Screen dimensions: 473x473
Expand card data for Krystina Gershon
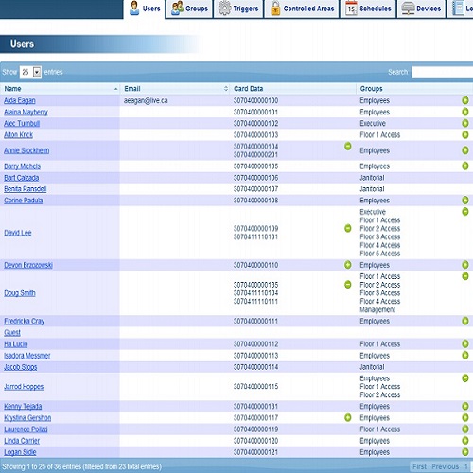pyautogui.click(x=348, y=418)
